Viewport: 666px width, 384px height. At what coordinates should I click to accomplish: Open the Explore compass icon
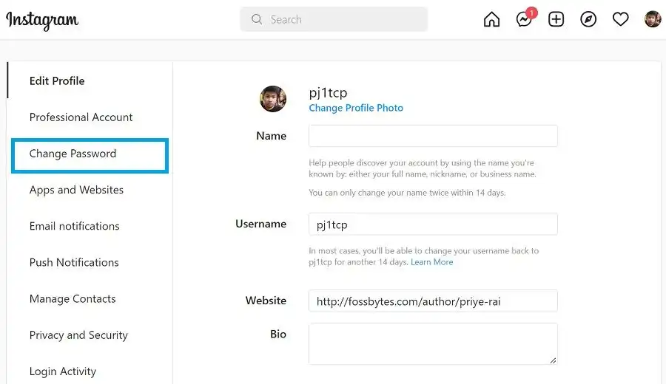pos(588,20)
